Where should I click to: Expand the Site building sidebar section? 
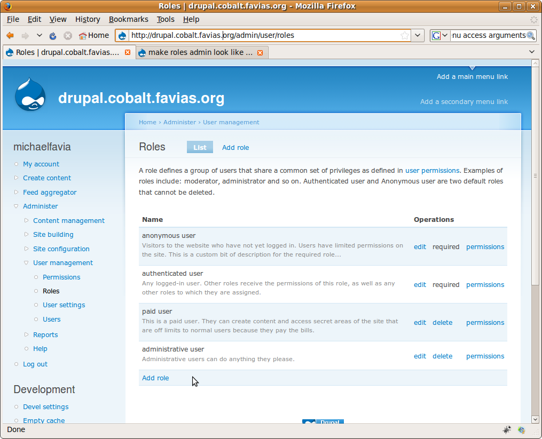27,234
